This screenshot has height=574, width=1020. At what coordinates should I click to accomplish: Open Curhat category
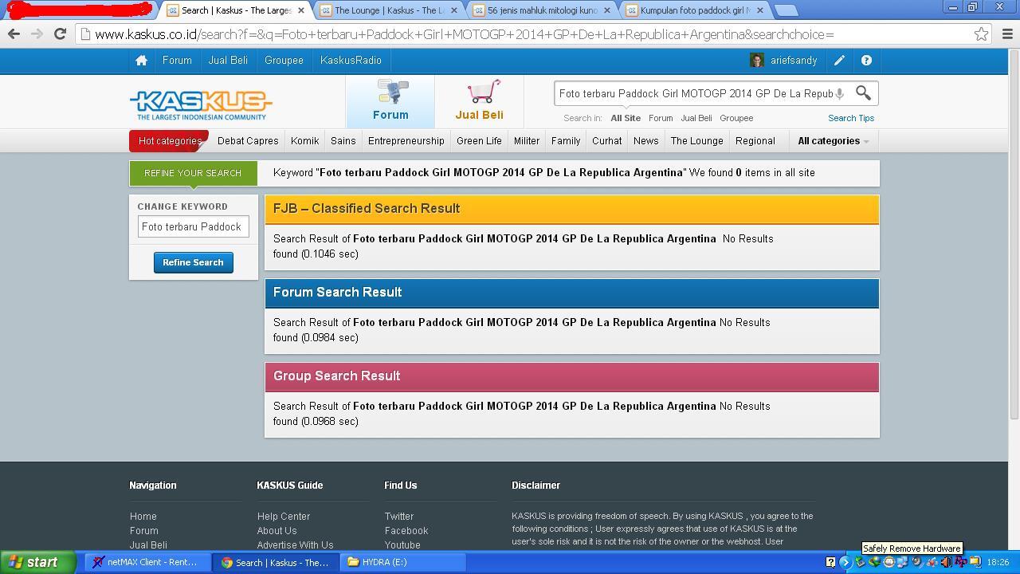point(606,141)
